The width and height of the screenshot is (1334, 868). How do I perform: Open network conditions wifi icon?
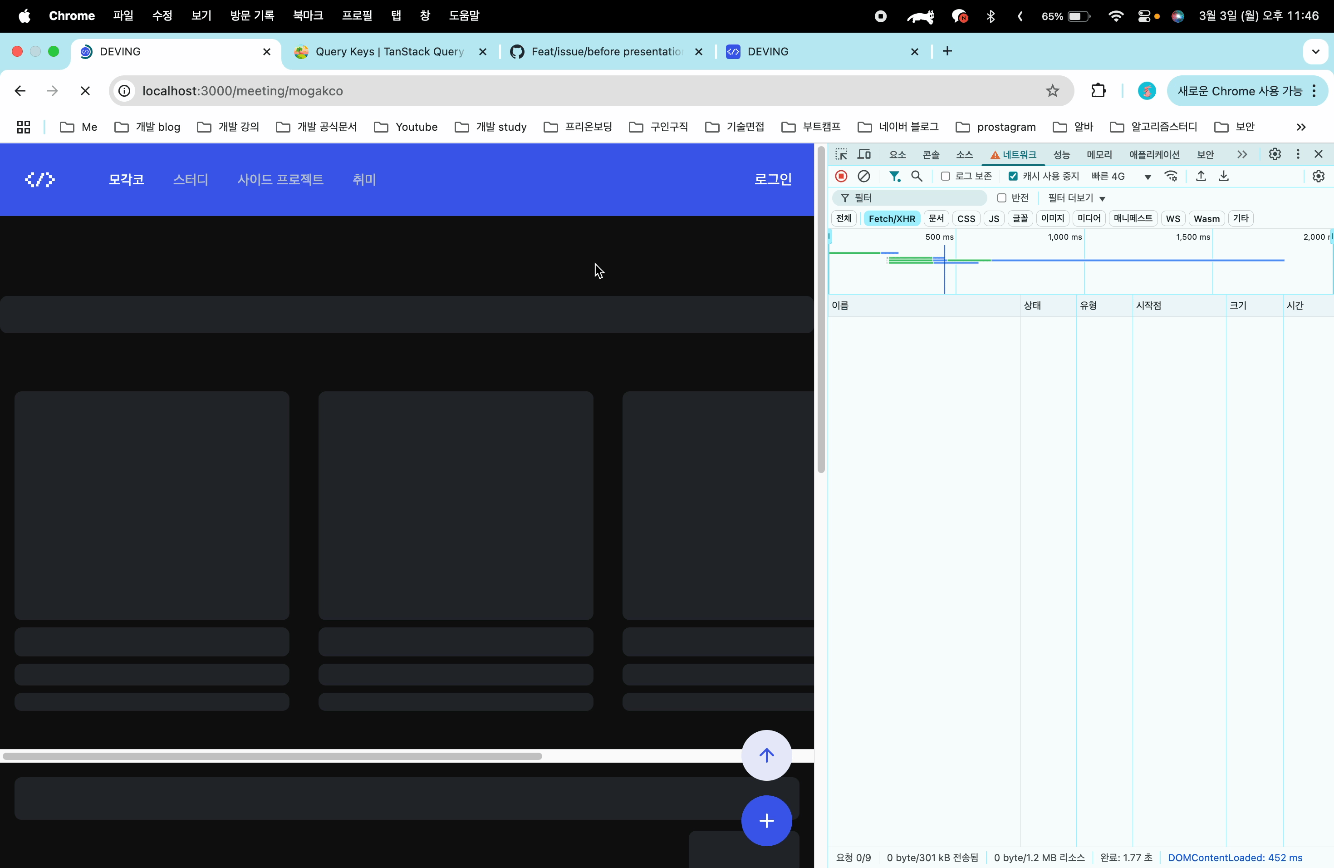[1171, 176]
